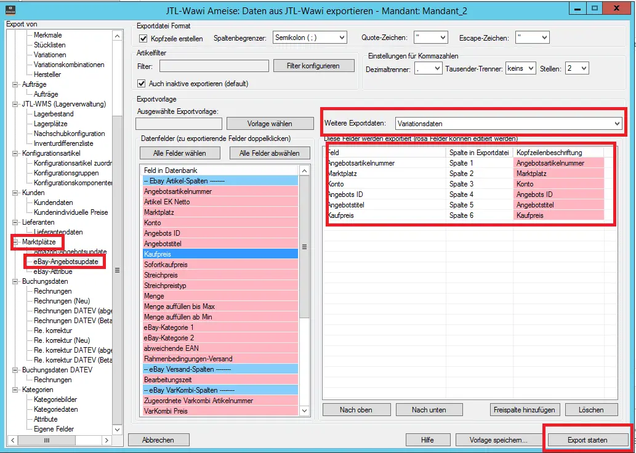
Task: Select Lieferantendaten in the tree
Action: (58, 232)
